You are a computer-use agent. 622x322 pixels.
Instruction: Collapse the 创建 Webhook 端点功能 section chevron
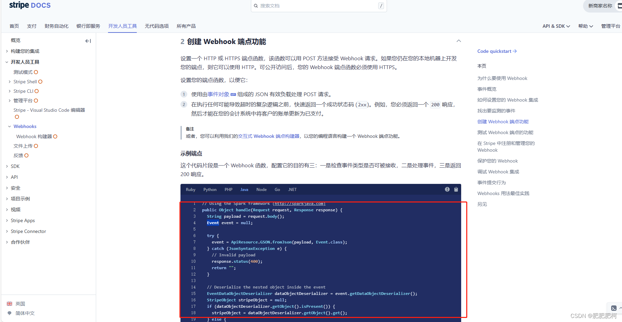click(459, 41)
